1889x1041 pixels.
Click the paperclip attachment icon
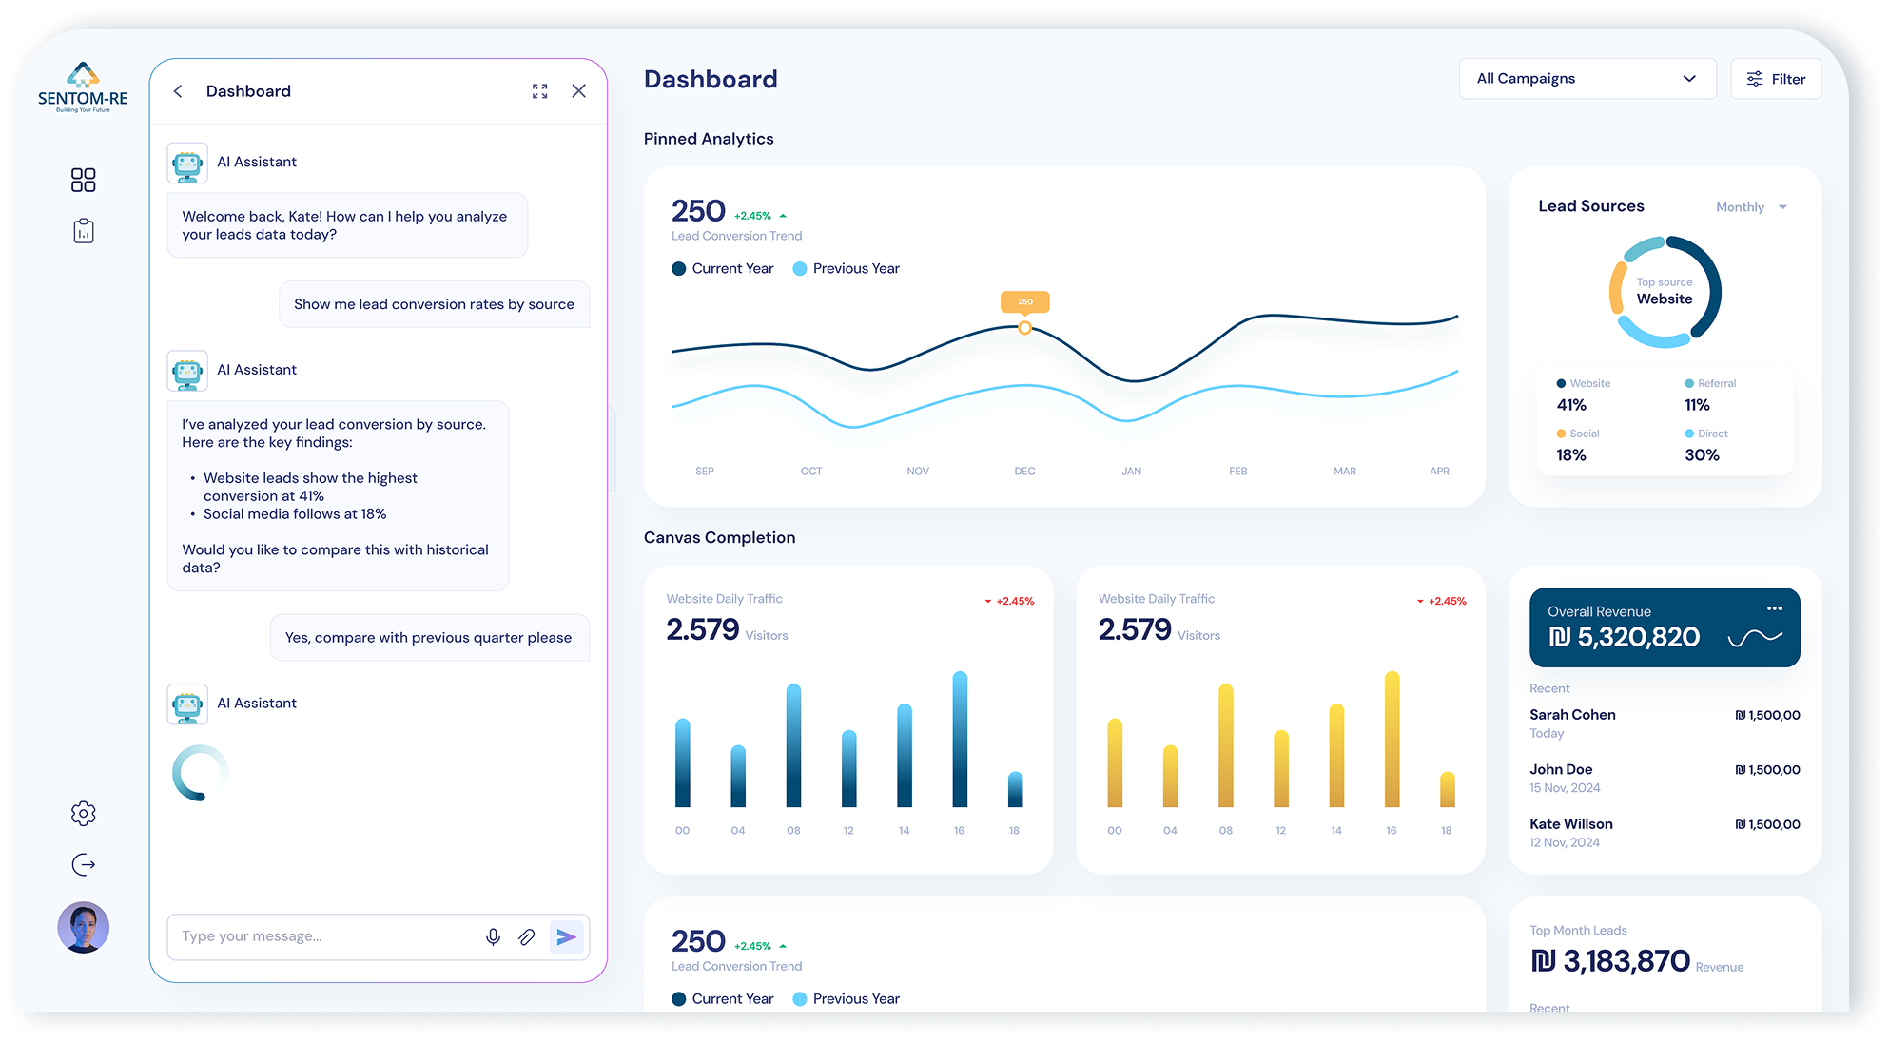click(x=527, y=937)
